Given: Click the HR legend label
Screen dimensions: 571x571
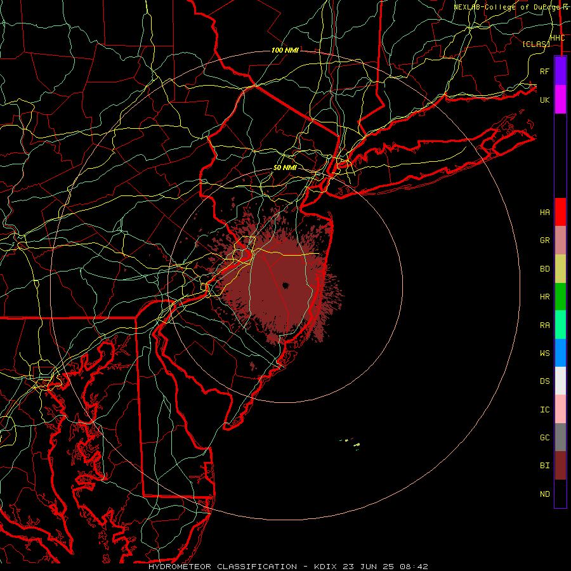Looking at the screenshot, I should pos(545,297).
